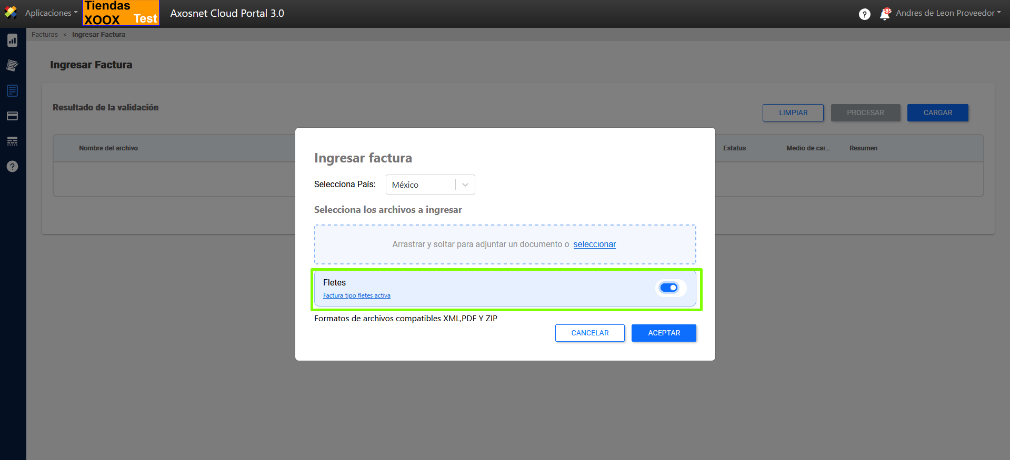Select the invoices list sidebar icon

12,91
